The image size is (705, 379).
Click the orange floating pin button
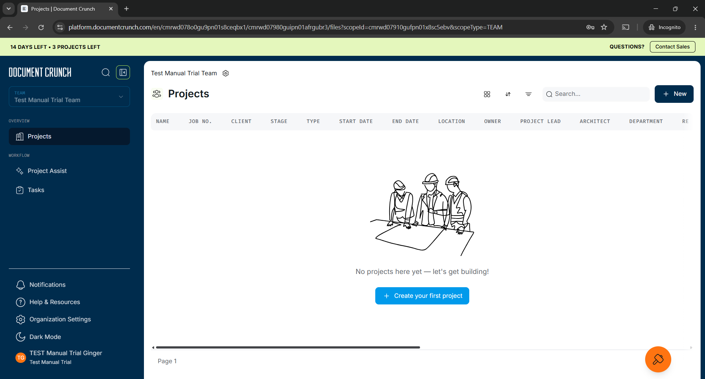point(658,359)
